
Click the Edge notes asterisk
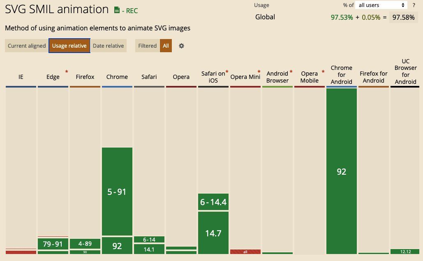66,72
